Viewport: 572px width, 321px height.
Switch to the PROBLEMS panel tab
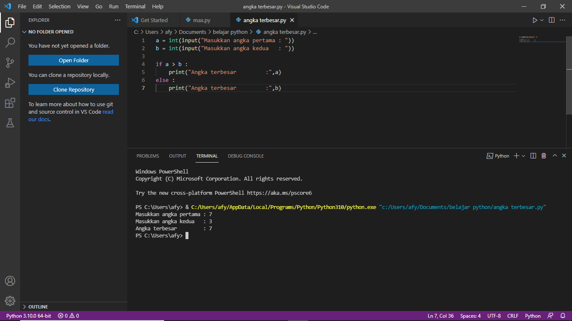coord(148,156)
